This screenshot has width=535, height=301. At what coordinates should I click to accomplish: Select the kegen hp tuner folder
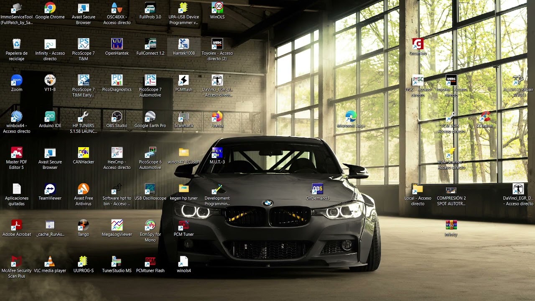click(x=184, y=189)
